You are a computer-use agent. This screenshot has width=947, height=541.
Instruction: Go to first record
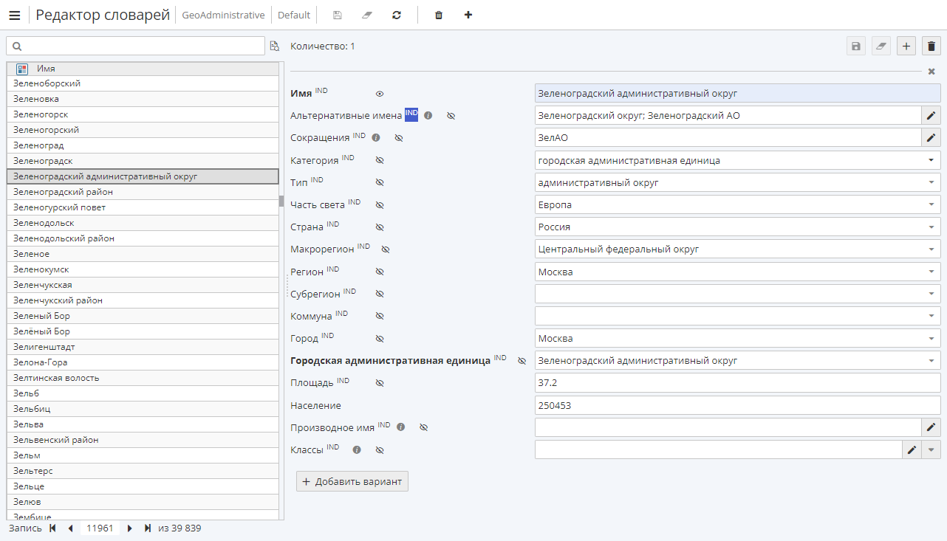click(52, 528)
